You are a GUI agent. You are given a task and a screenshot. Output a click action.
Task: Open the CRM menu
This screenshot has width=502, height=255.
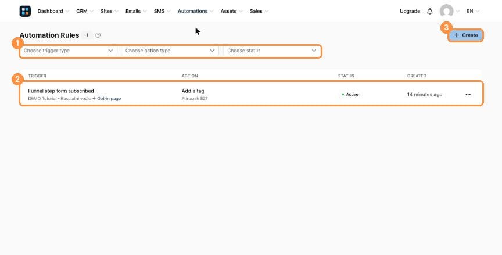pyautogui.click(x=85, y=11)
